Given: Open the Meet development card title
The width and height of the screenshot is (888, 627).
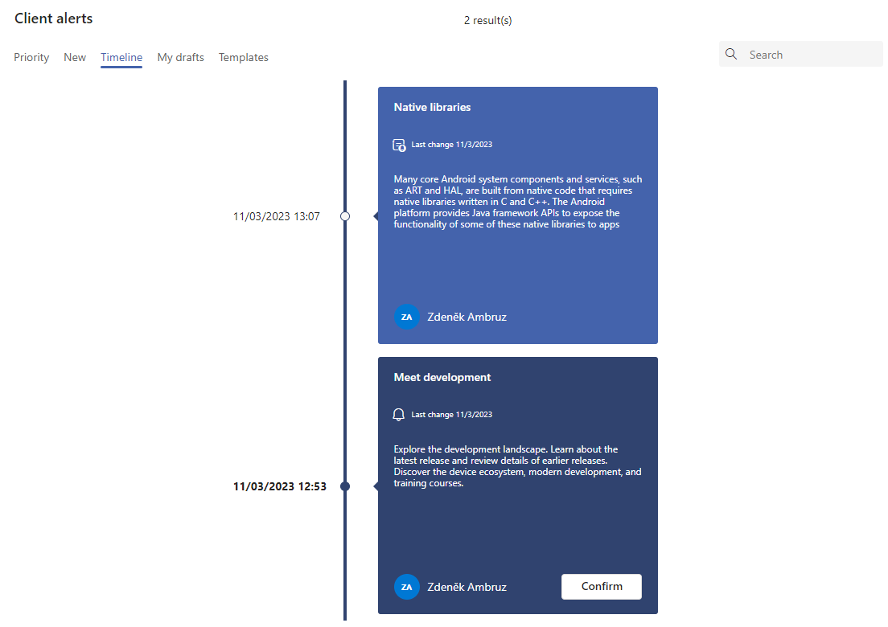Looking at the screenshot, I should (x=442, y=377).
